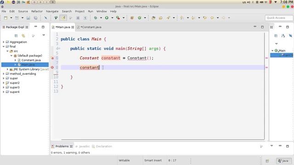Image resolution: width=294 pixels, height=165 pixels.
Task: Click the Open Type toolbar icon
Action: (153, 18)
